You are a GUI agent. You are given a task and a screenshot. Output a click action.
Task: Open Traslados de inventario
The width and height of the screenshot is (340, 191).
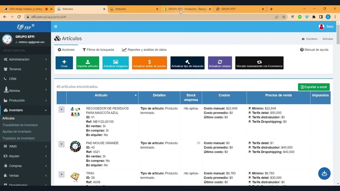(x=19, y=138)
